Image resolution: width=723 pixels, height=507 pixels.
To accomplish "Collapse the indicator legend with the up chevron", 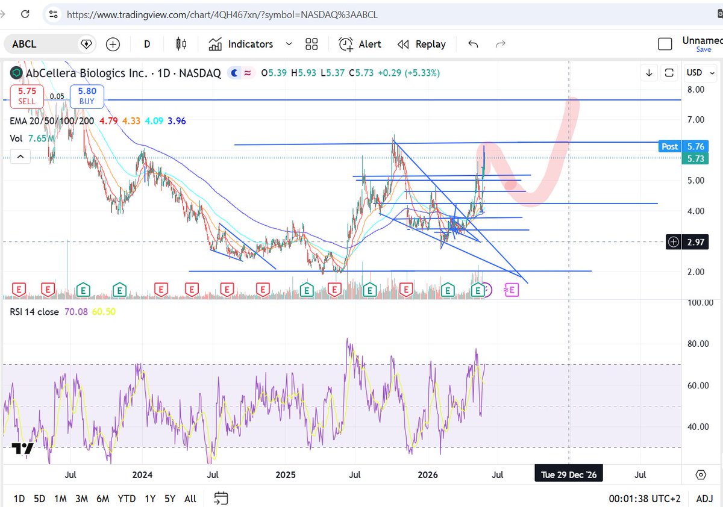I will point(20,157).
